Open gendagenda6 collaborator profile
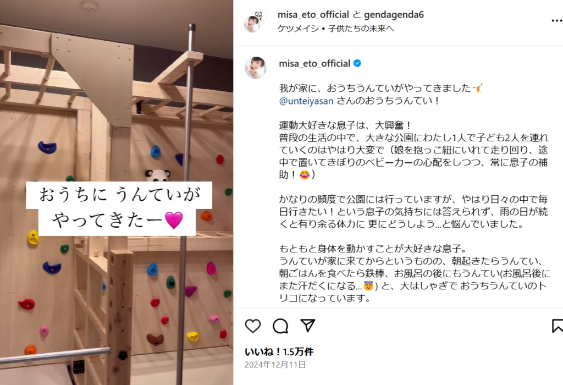The width and height of the screenshot is (563, 385). pos(394,15)
